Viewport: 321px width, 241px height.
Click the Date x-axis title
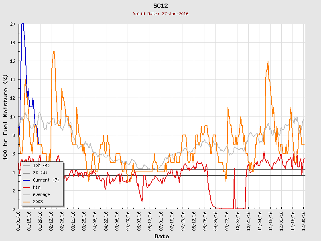click(x=162, y=236)
